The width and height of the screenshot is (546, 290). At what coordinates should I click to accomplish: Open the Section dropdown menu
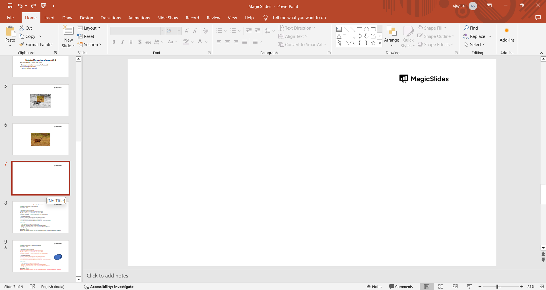pos(90,45)
